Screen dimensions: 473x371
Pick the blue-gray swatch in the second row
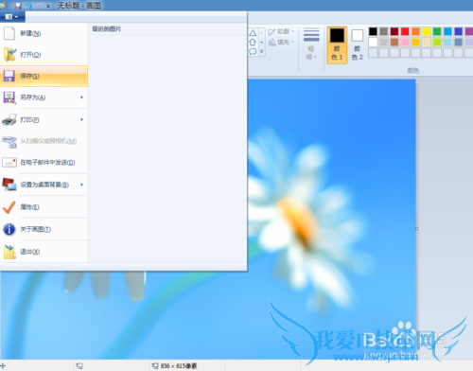tap(459, 42)
